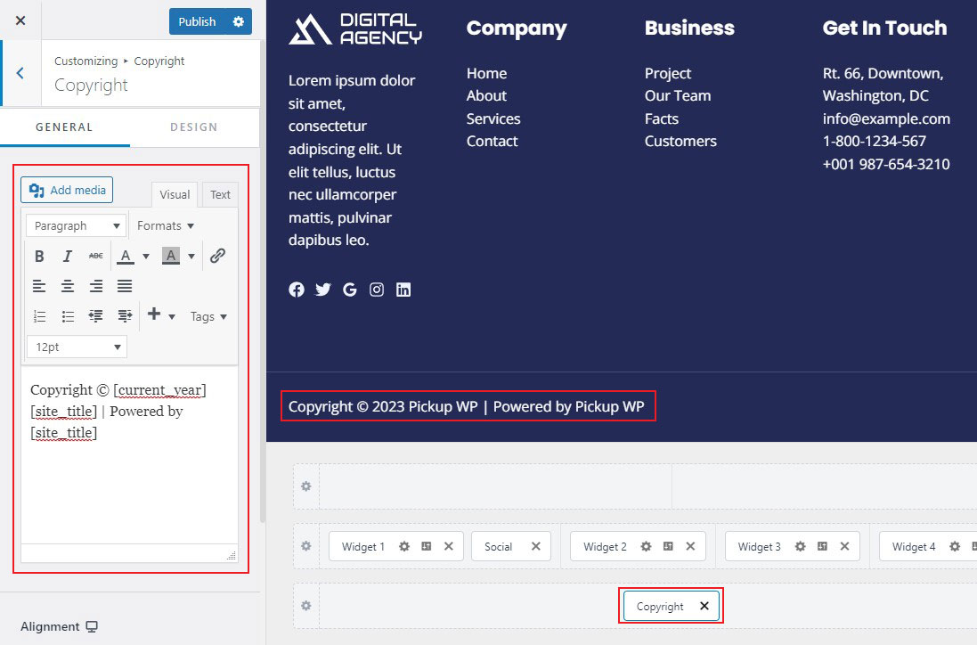Click the Add media button
977x645 pixels.
pos(67,190)
